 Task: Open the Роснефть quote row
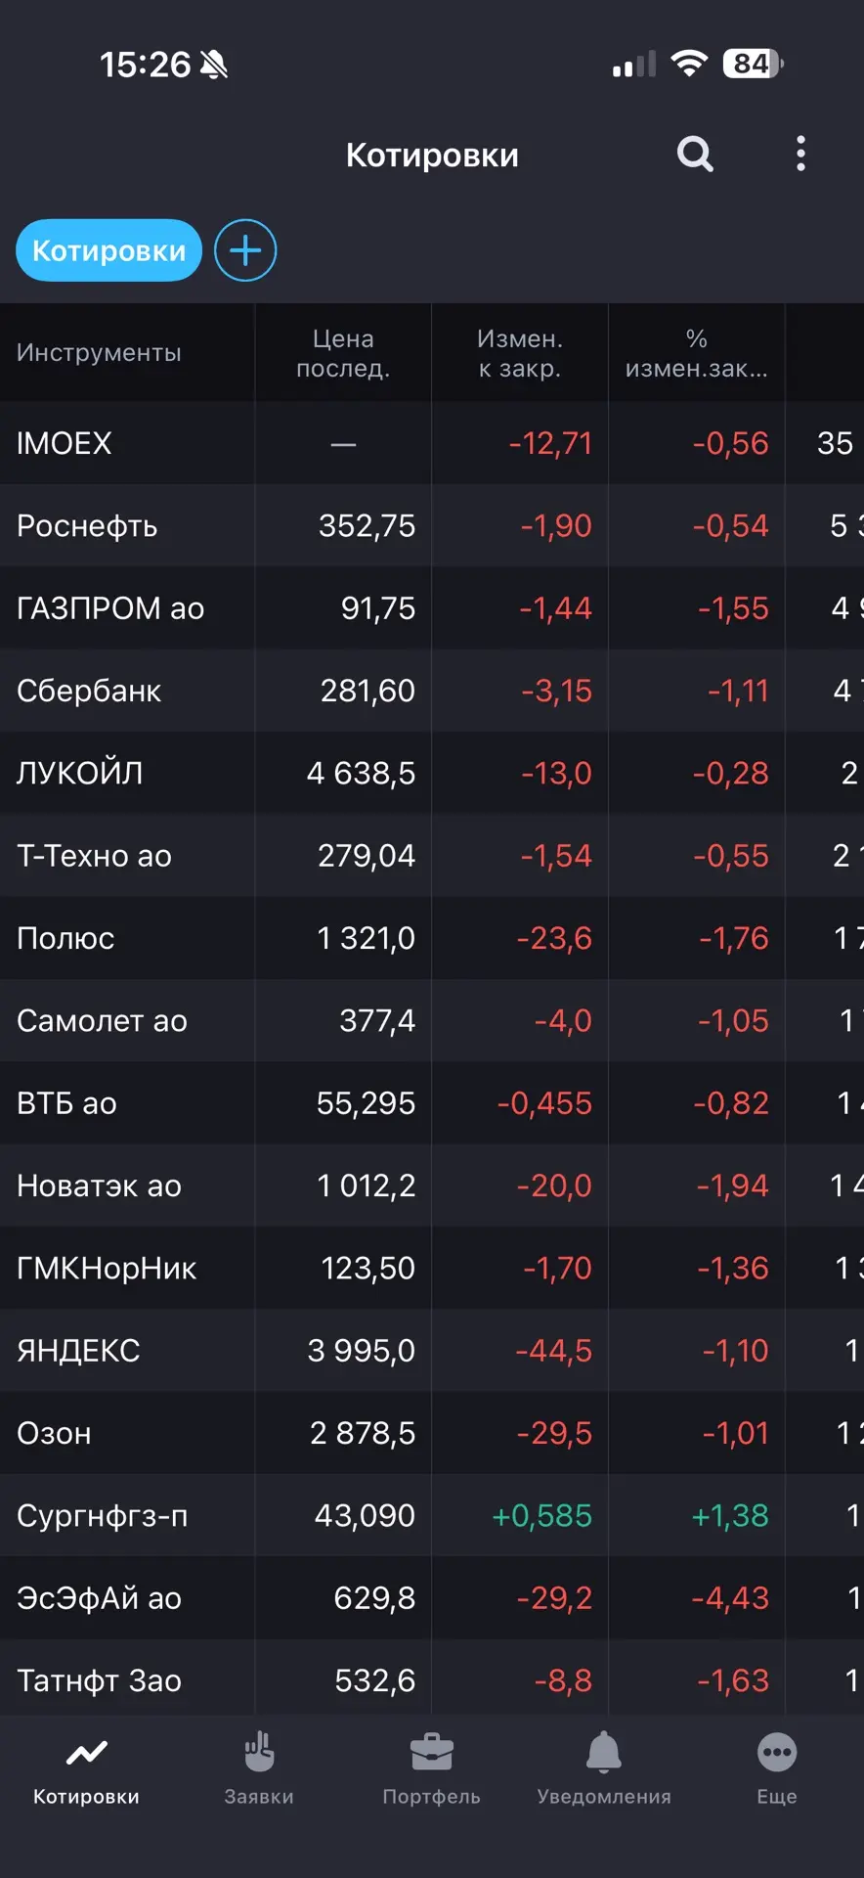[x=432, y=525]
